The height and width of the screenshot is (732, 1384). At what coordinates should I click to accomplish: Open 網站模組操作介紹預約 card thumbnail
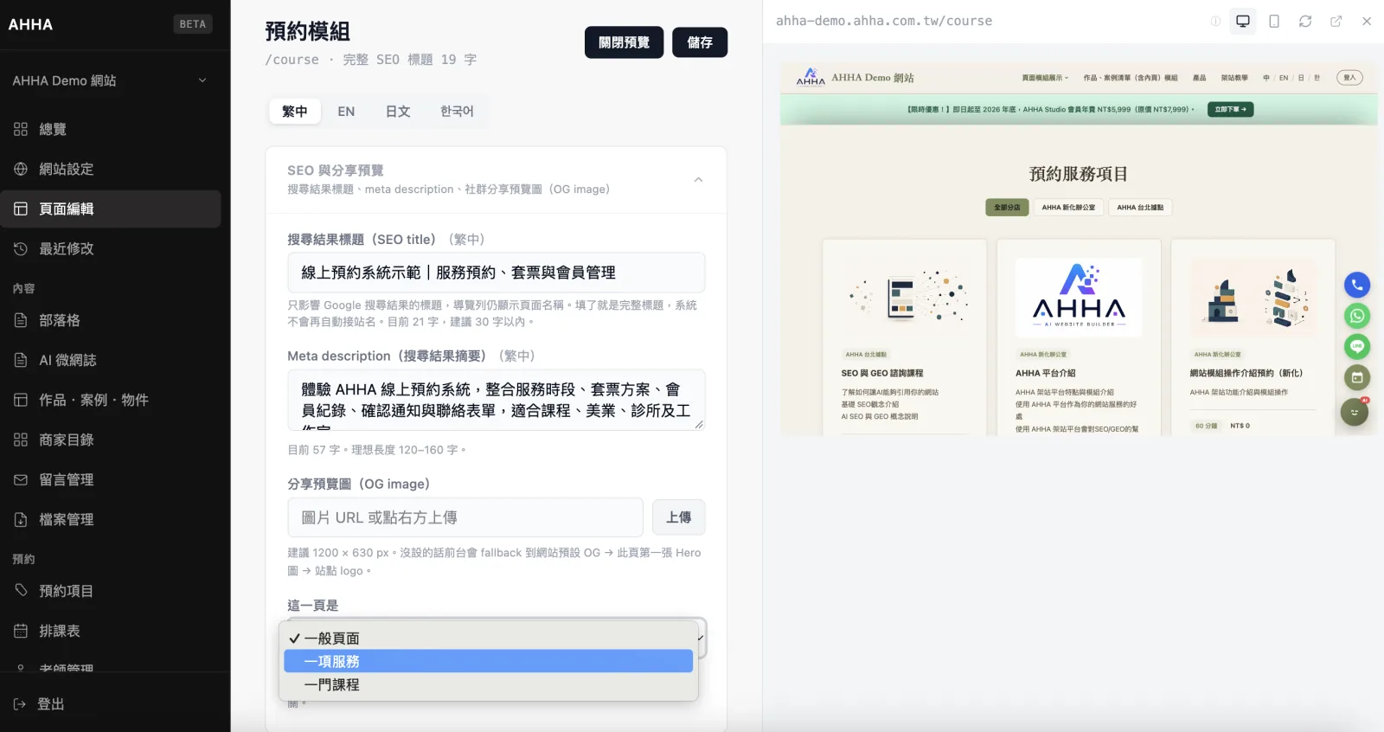coord(1253,297)
